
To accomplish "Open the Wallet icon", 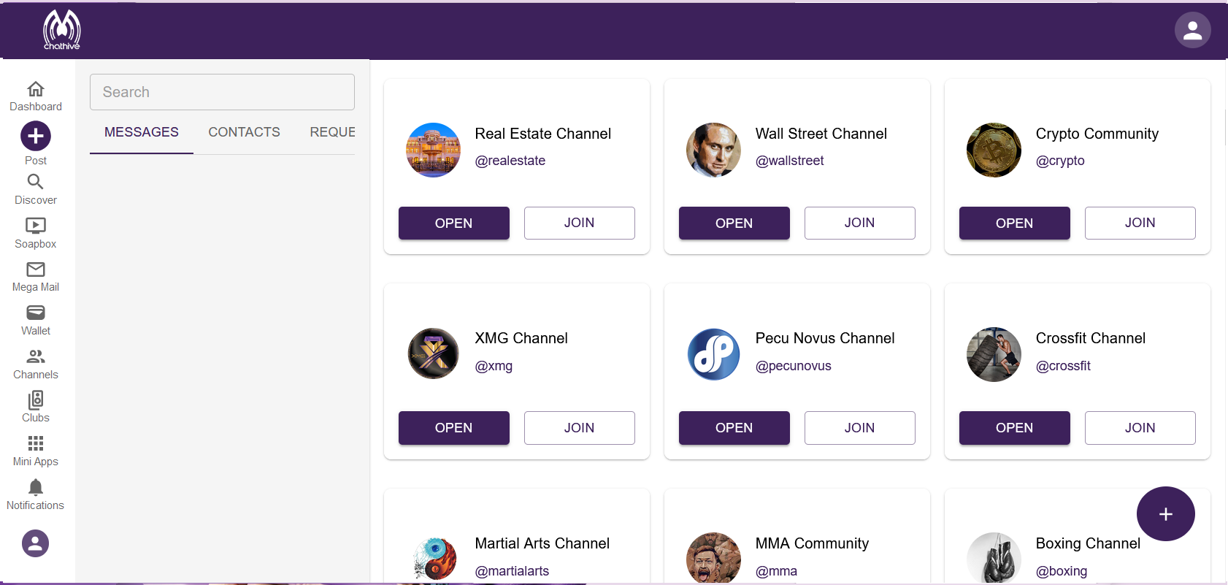I will coord(35,313).
